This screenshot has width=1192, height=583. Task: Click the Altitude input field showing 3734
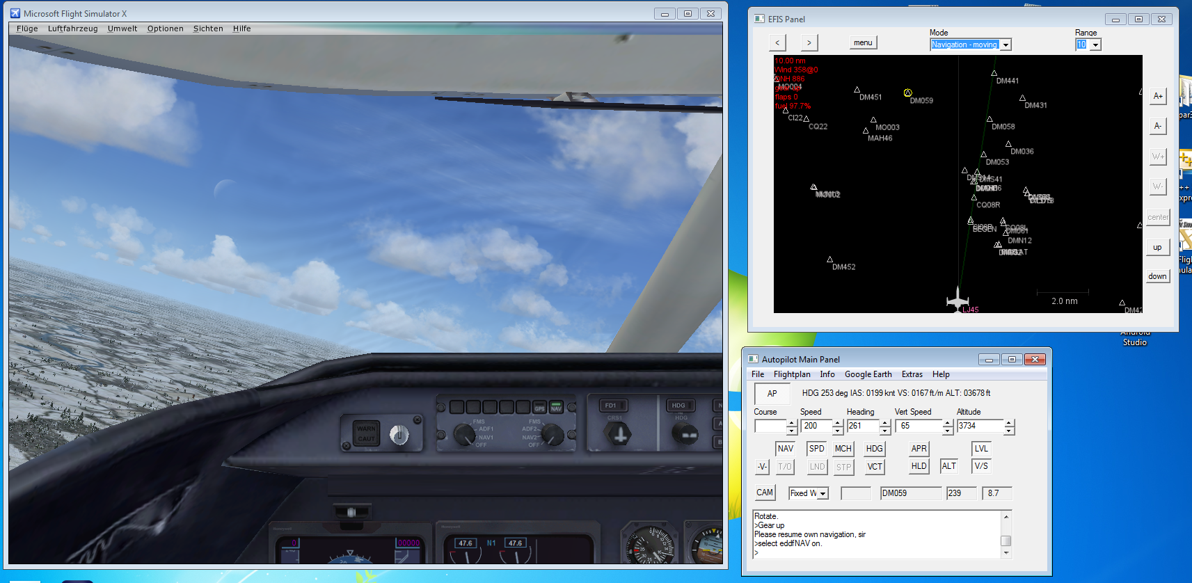pyautogui.click(x=980, y=426)
